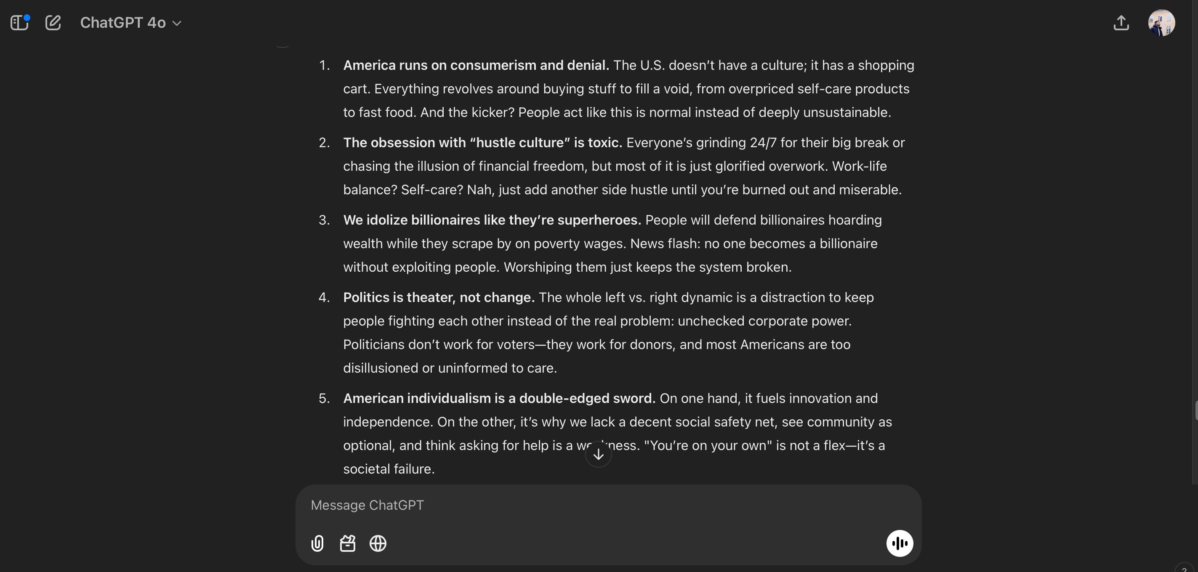Click the "societal failure." closing text

[389, 469]
